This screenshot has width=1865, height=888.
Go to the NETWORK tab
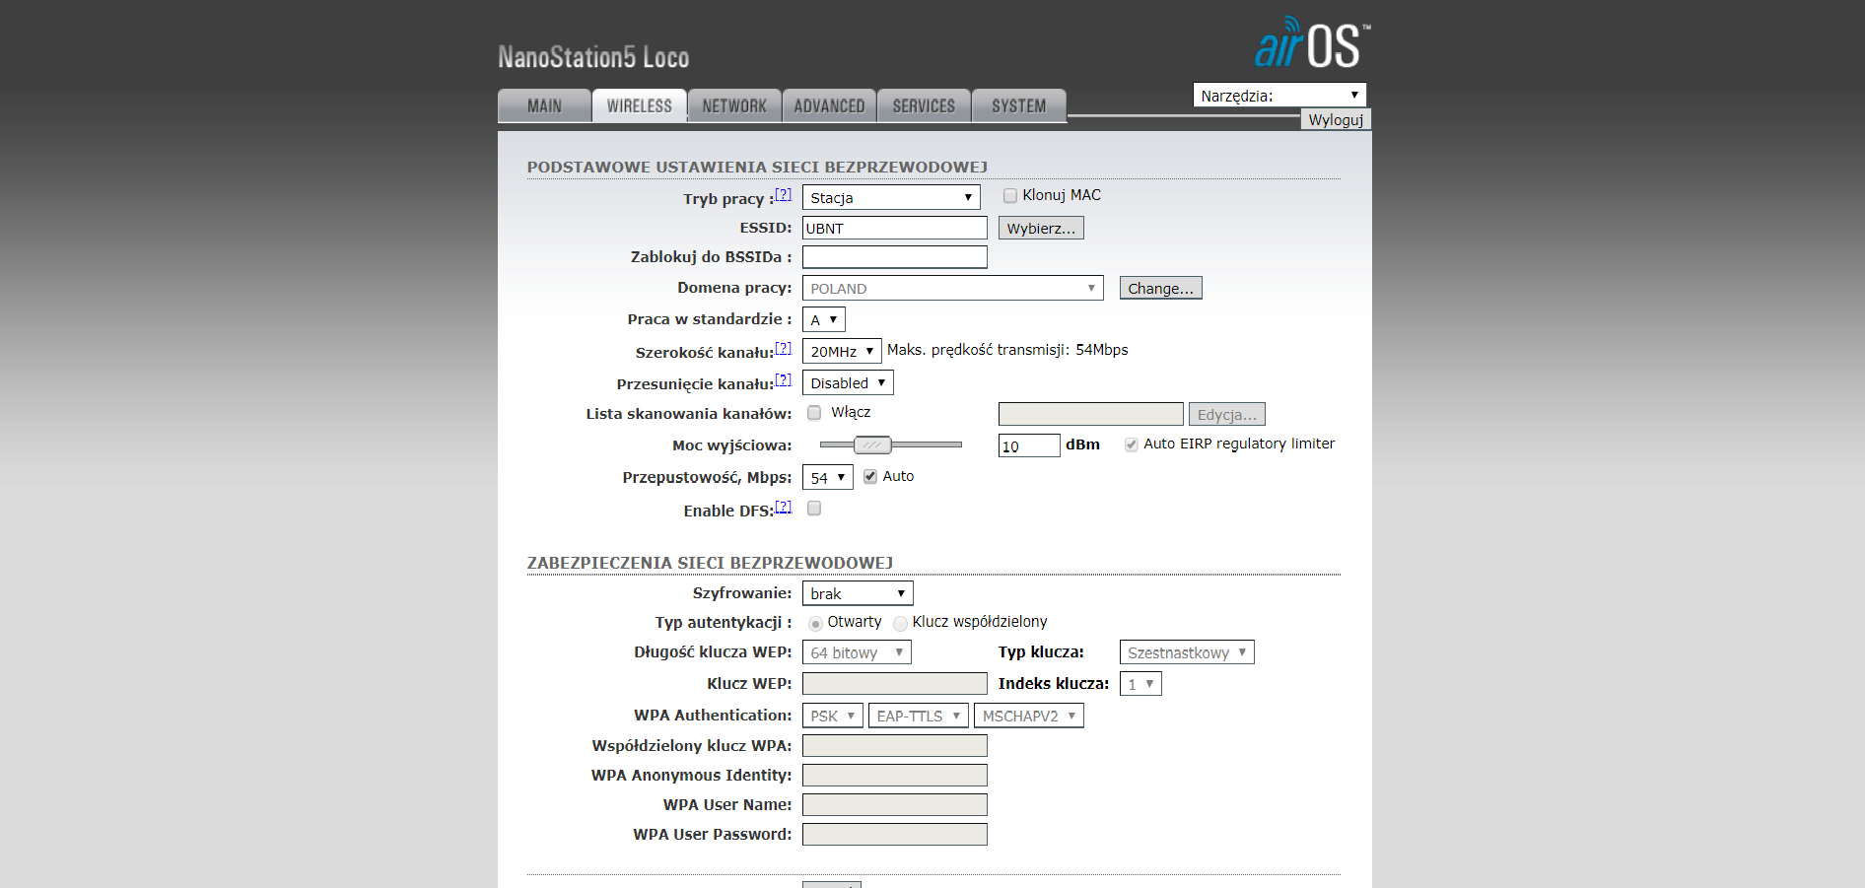point(734,105)
